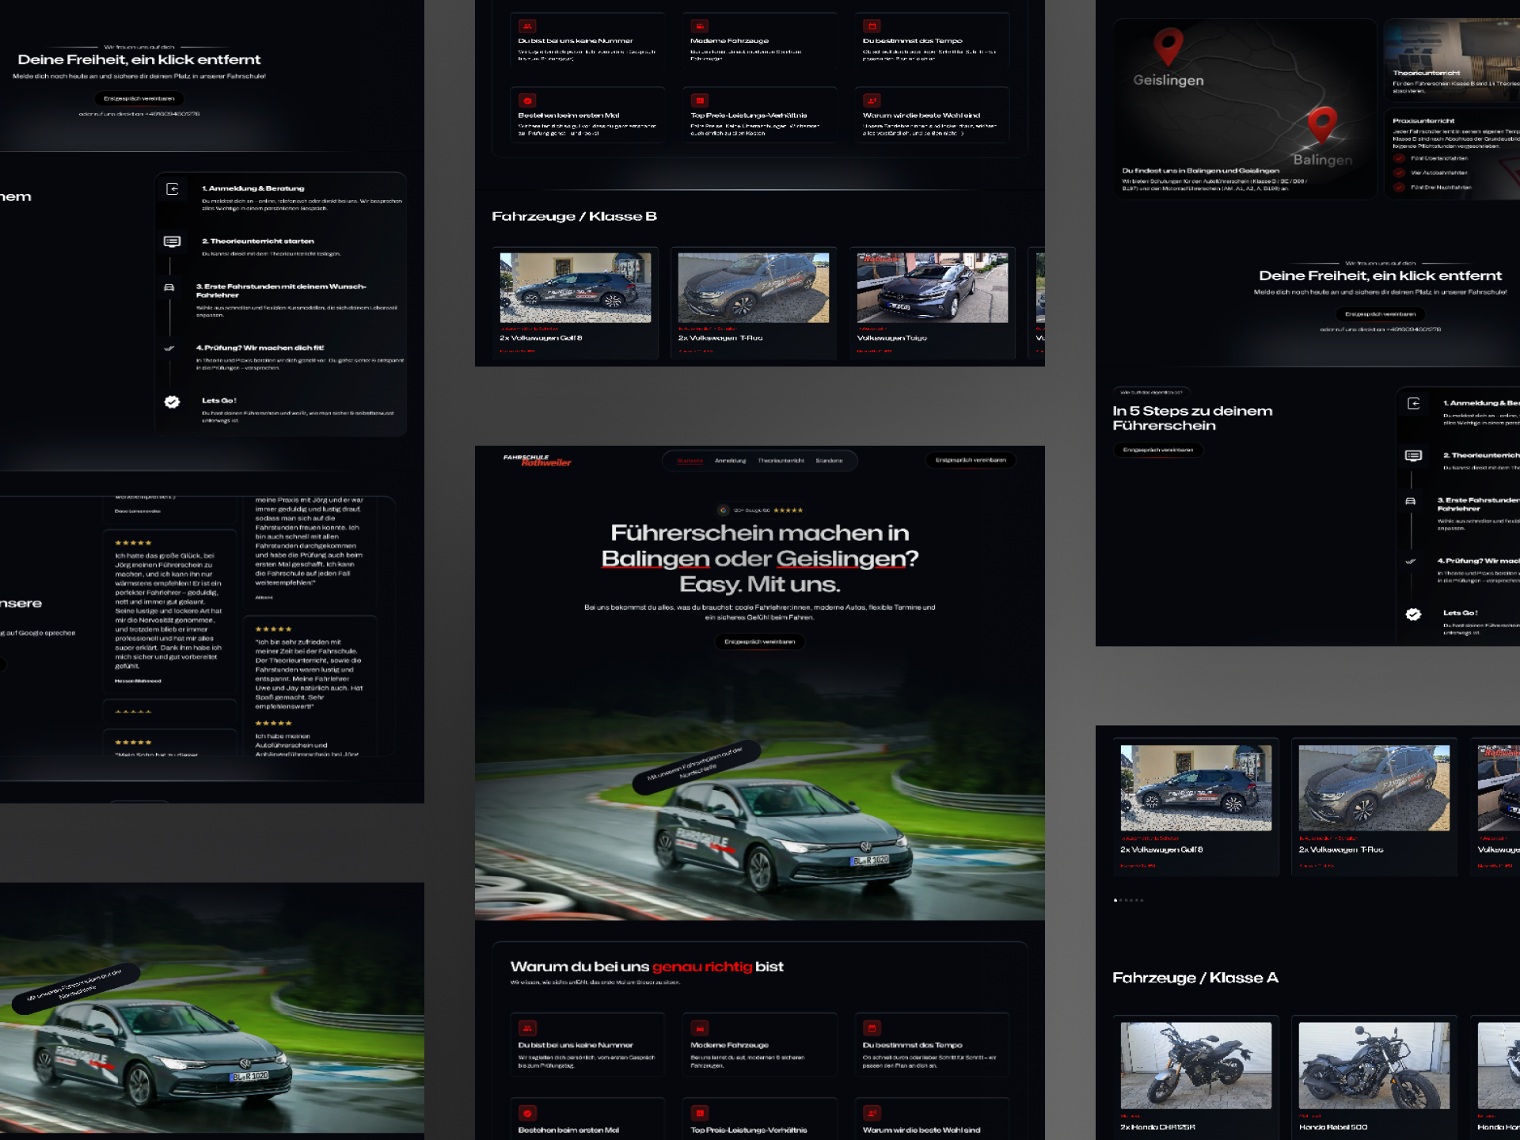Open the Honda Rebel 500 motorcycle photo
1520x1140 pixels.
point(1374,1066)
